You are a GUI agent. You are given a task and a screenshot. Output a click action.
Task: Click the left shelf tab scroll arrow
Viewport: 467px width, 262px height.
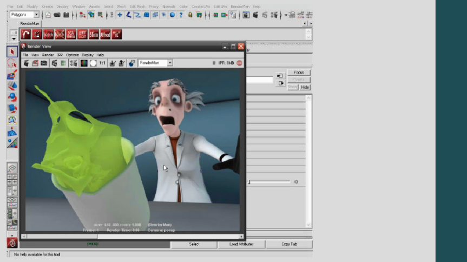(305, 23)
